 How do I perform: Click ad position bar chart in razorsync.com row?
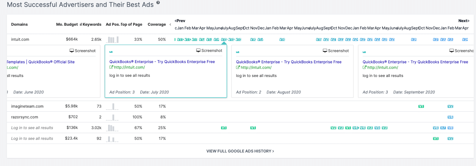click(112, 117)
